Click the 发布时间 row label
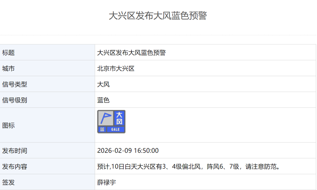This screenshot has height=190, width=317. pos(15,151)
